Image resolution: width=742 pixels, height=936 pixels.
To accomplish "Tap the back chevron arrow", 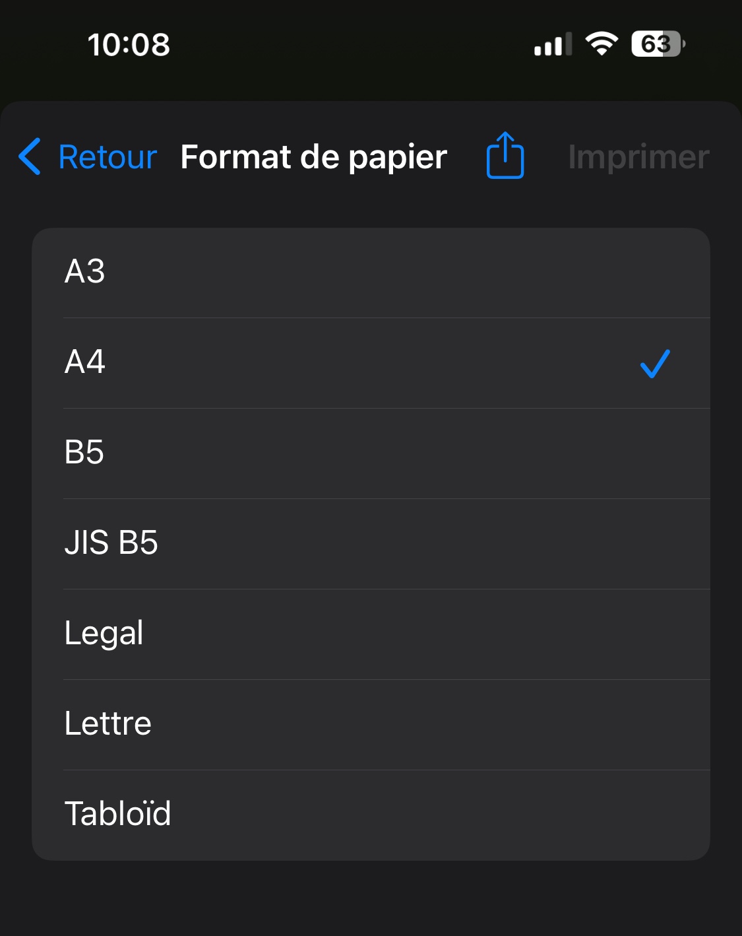I will click(30, 156).
